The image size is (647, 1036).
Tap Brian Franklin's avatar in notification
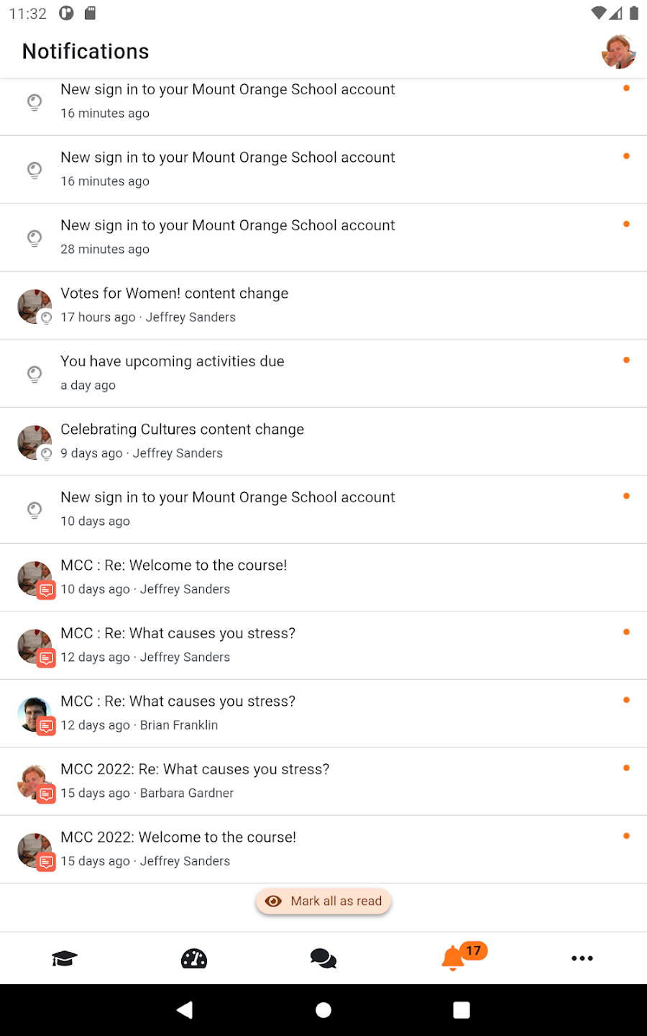point(34,714)
